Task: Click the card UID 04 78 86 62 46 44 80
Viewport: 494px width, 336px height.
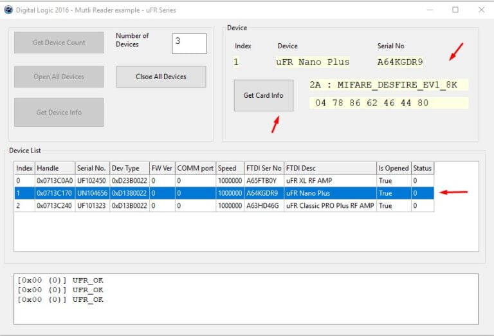Action: (x=372, y=103)
